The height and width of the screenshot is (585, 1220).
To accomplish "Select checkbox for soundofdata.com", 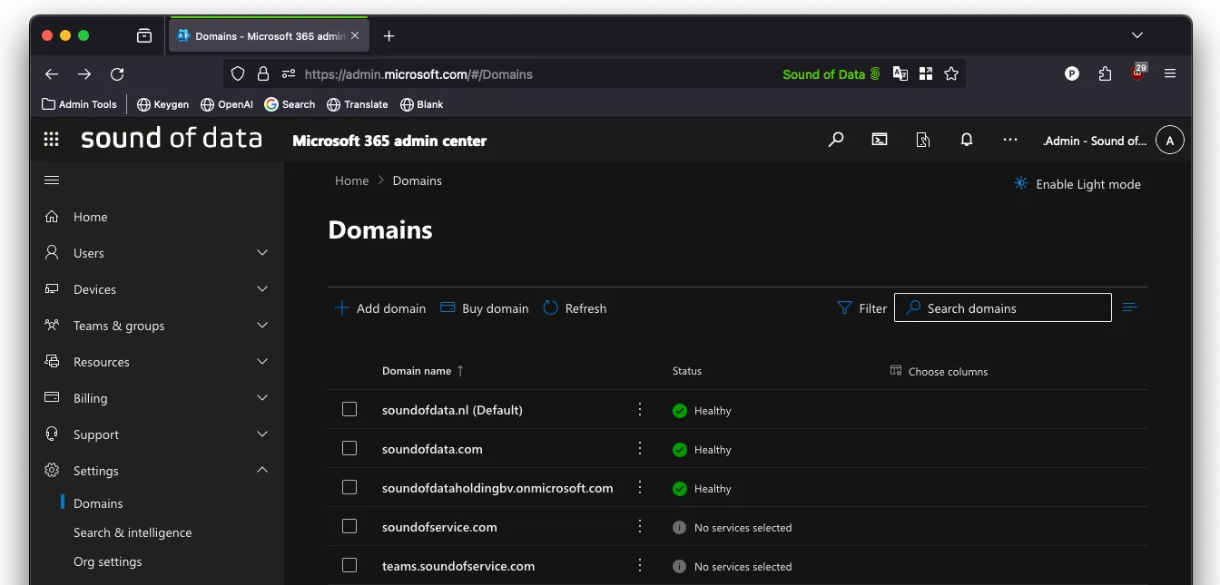I will (349, 448).
